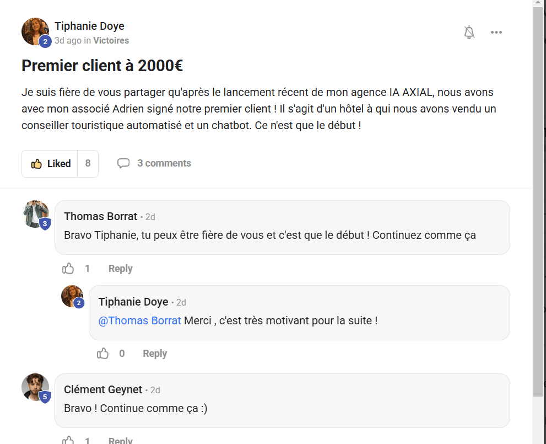Open Clément Geynet's profile avatar

(35, 387)
